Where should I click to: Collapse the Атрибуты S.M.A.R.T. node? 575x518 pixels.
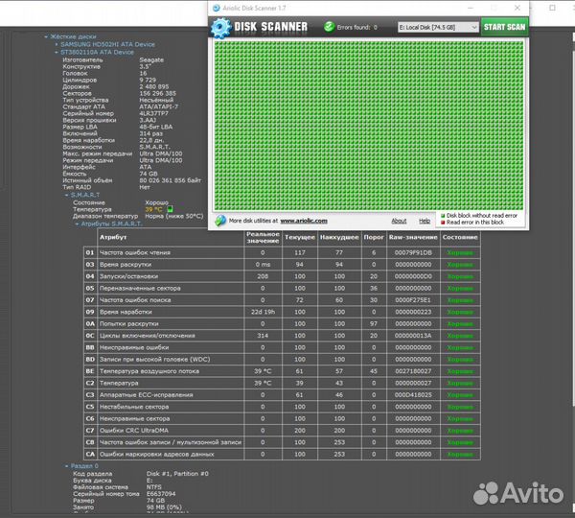click(76, 224)
